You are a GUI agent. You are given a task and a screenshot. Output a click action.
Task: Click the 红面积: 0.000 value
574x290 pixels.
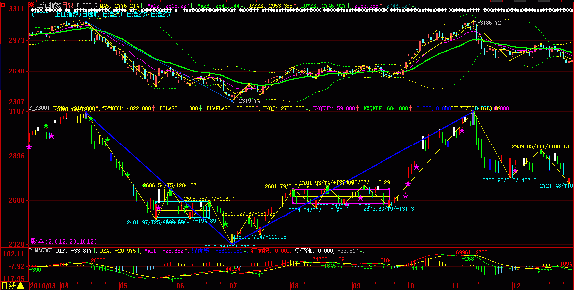[x=271, y=251]
